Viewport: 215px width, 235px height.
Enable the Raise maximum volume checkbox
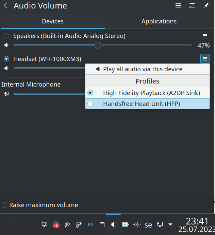(4, 205)
